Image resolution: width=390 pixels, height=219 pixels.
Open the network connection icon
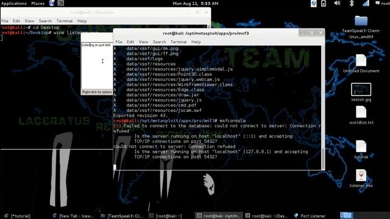366,3
